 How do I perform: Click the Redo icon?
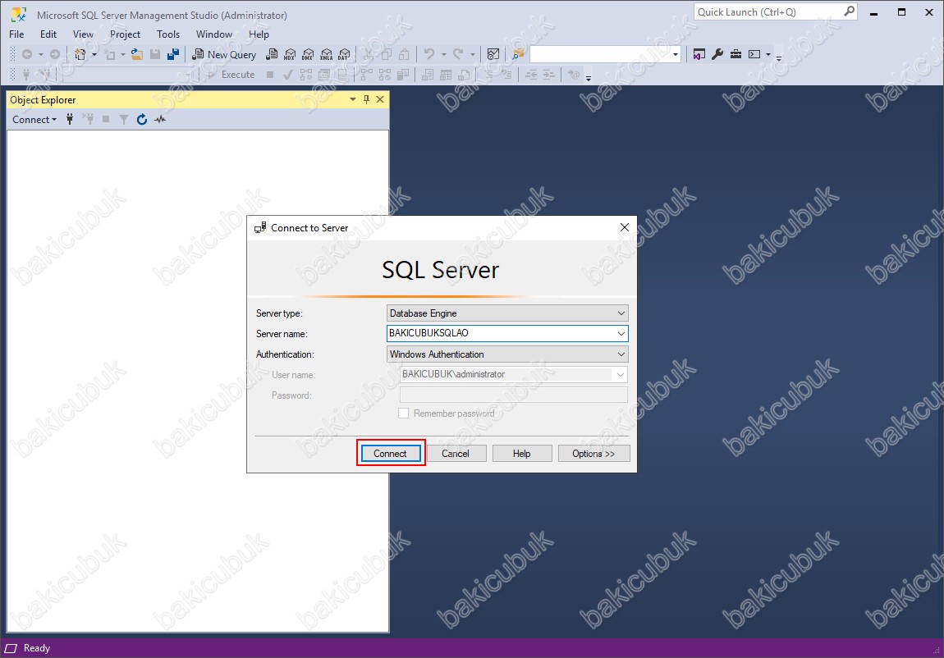coord(458,55)
